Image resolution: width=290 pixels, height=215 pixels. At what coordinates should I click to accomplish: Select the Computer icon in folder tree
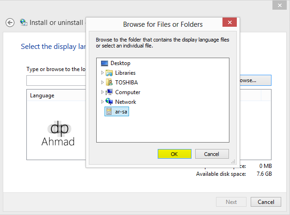pos(109,92)
